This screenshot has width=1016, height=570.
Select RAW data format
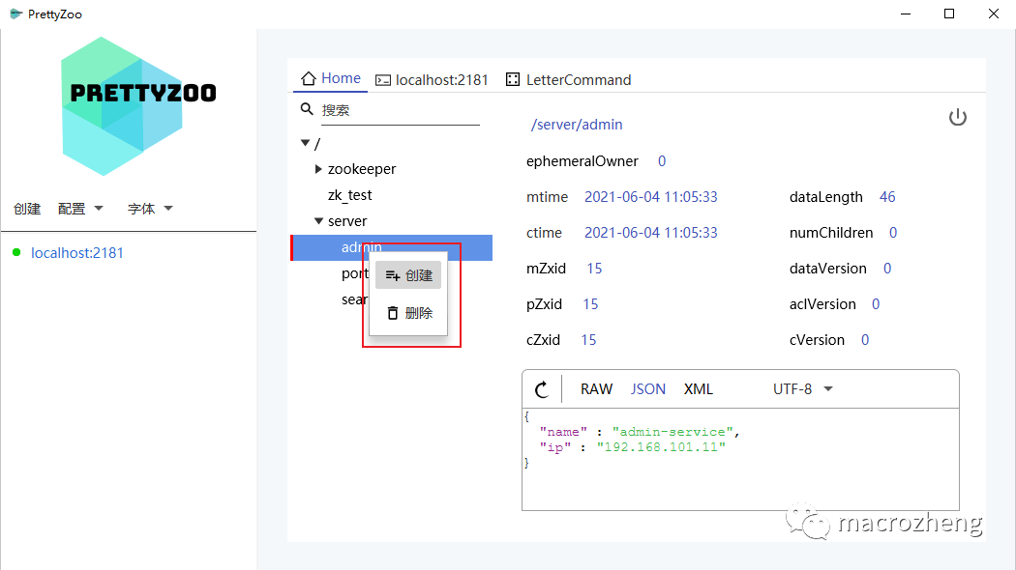[596, 389]
